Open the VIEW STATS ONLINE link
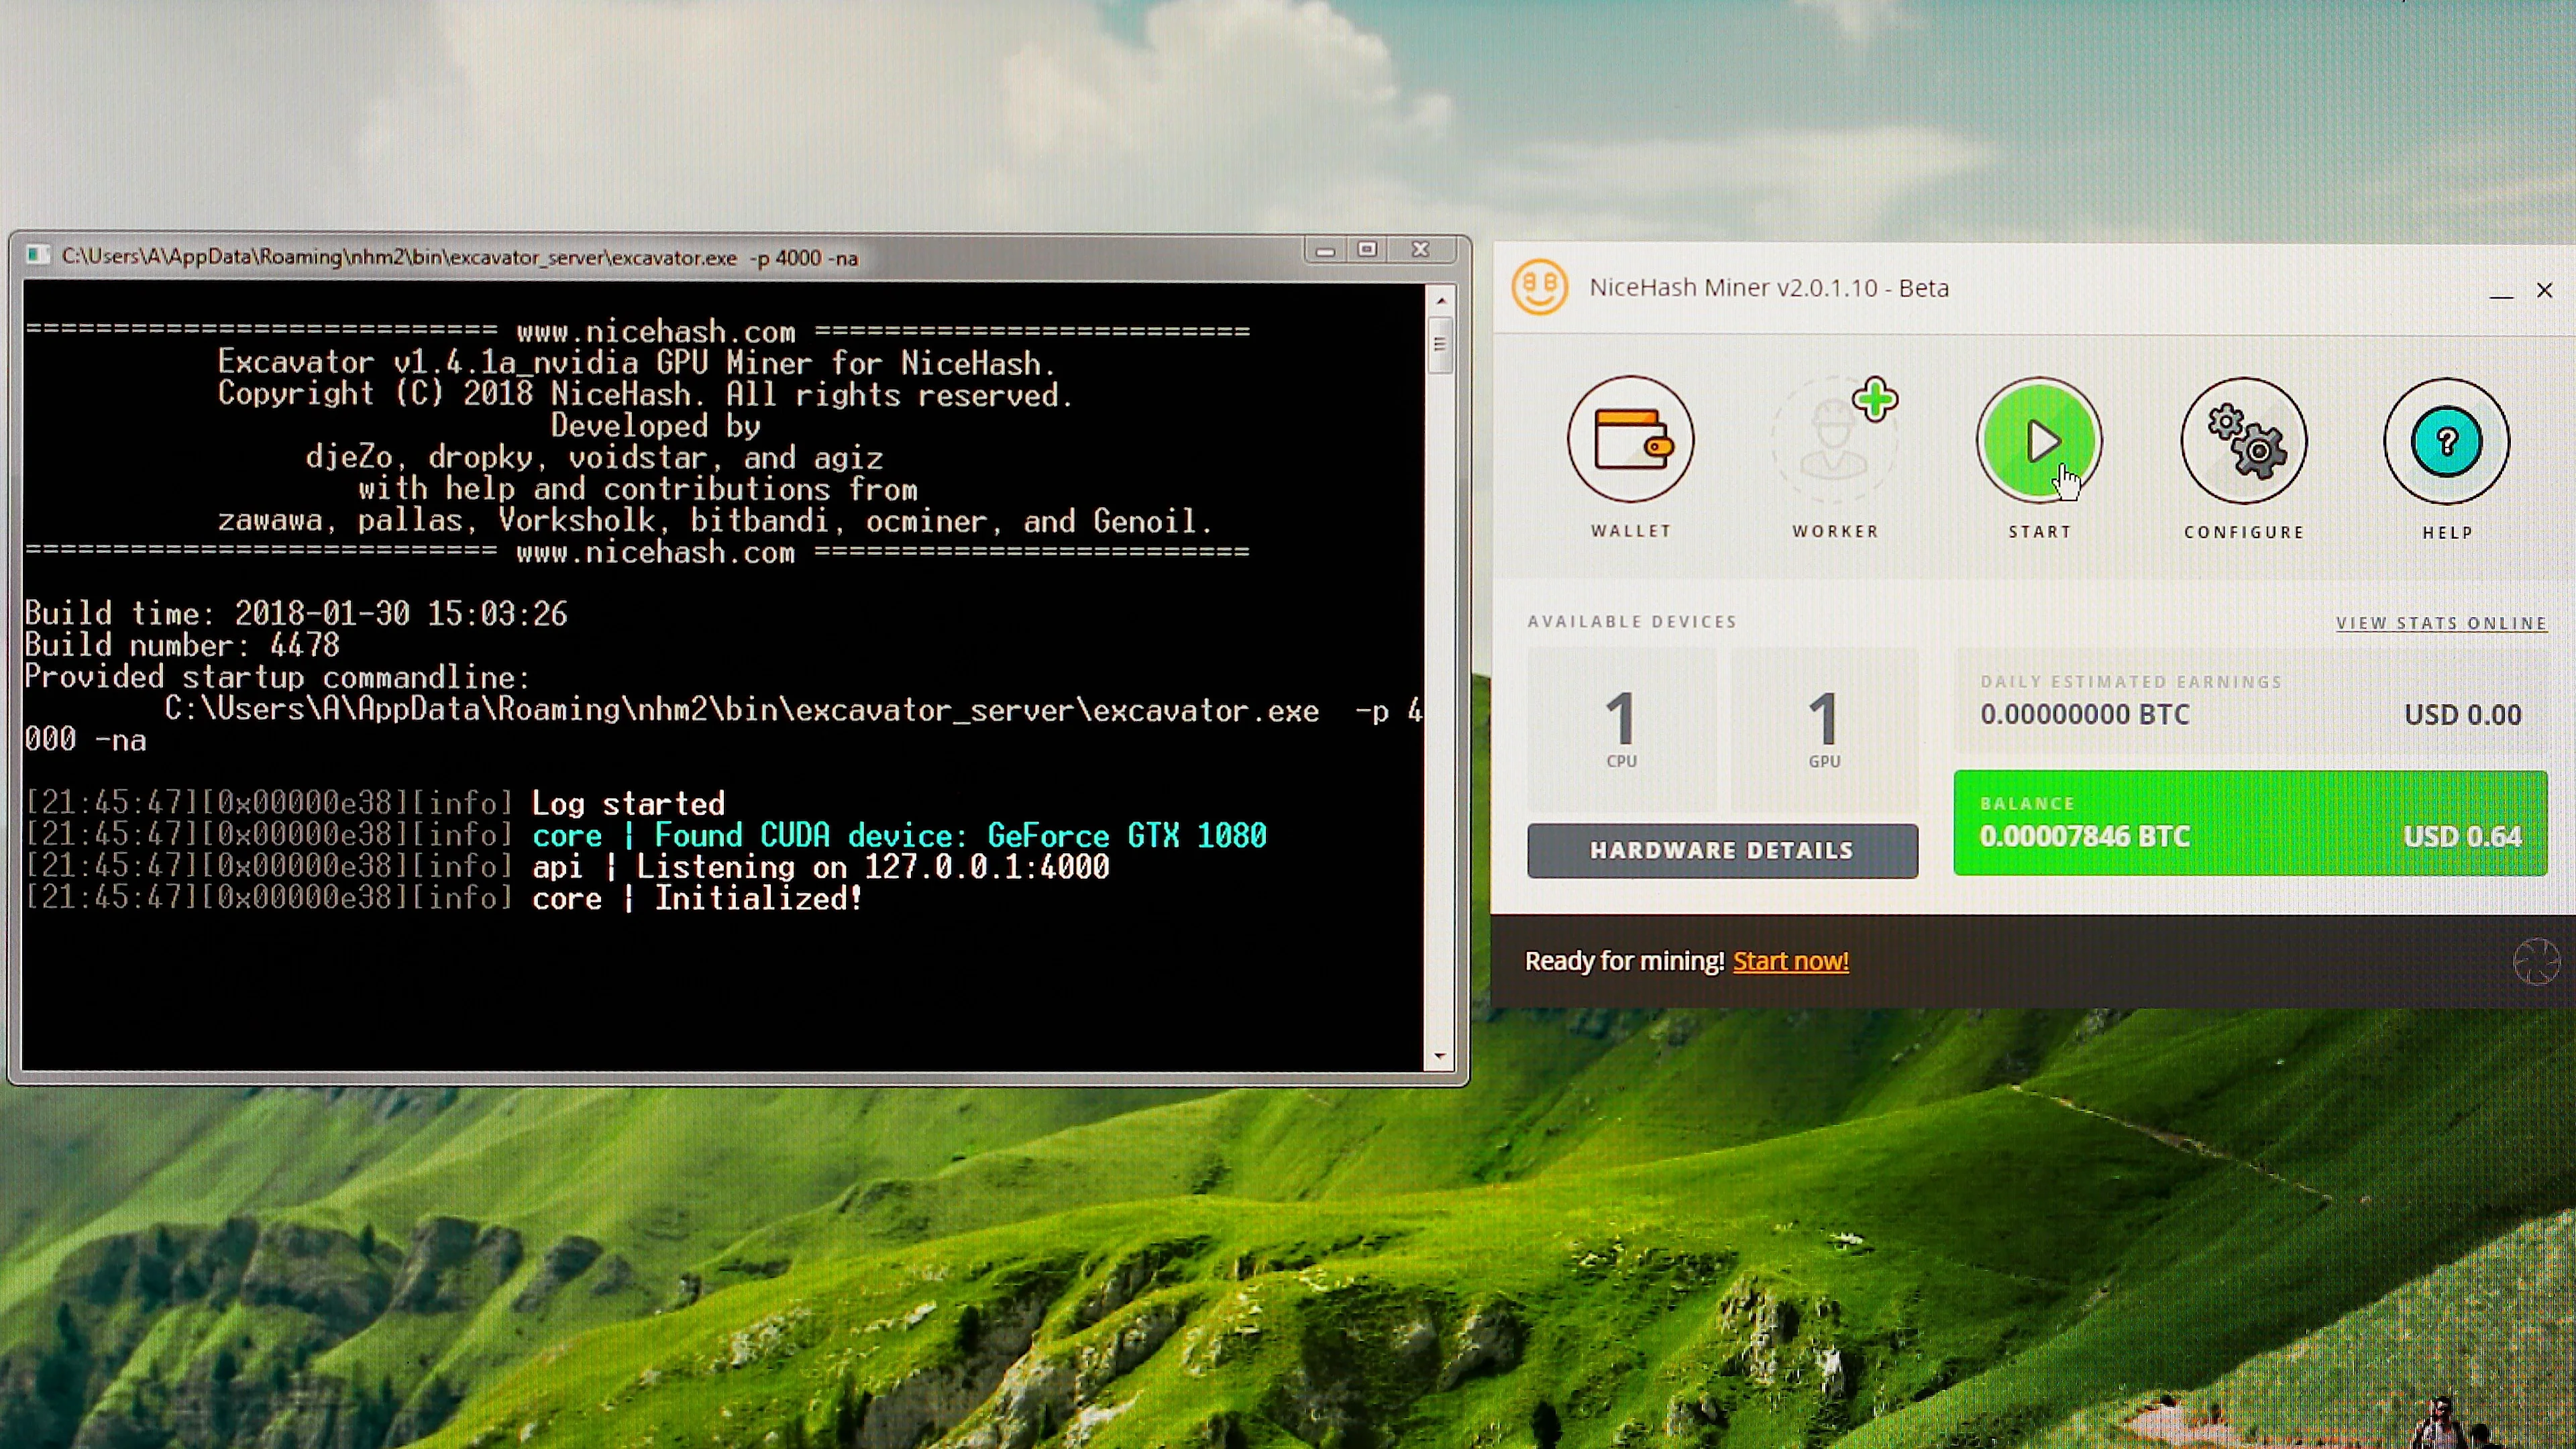The width and height of the screenshot is (2576, 1449). 2441,623
